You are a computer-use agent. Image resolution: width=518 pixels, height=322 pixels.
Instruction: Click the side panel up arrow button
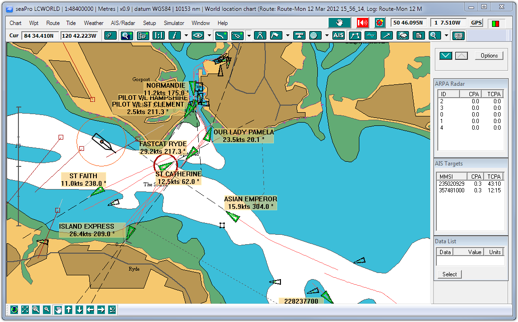click(x=461, y=56)
